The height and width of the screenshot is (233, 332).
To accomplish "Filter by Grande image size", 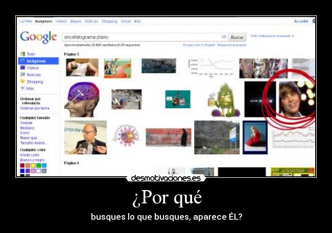I will 26,123.
